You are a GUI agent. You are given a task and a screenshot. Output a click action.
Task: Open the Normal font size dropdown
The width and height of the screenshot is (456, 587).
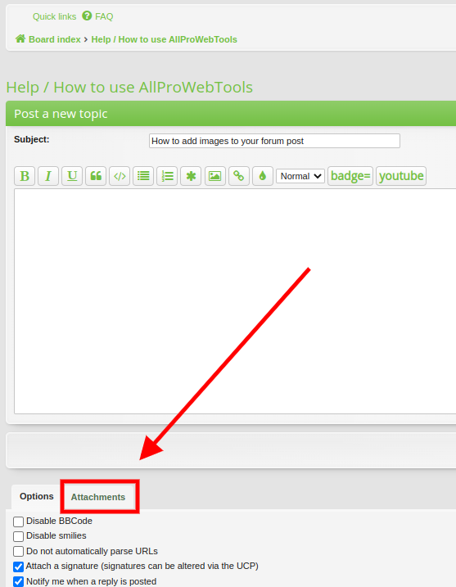tap(300, 176)
